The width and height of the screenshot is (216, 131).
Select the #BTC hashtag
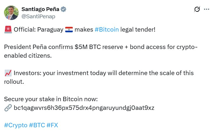[37, 125]
